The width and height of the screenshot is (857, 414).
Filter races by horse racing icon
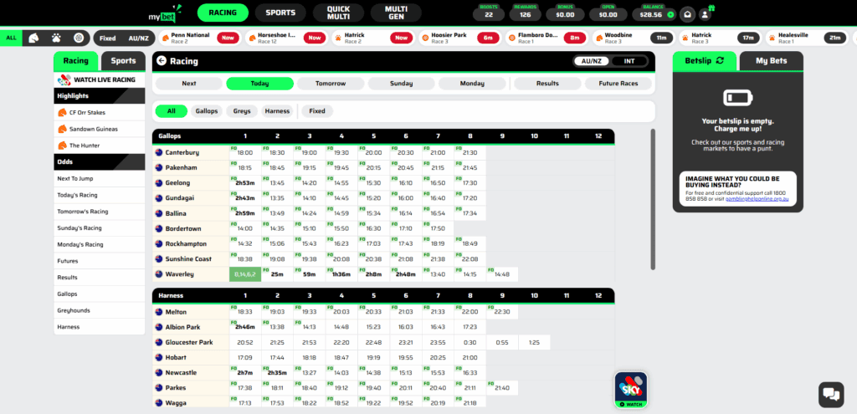tap(33, 38)
